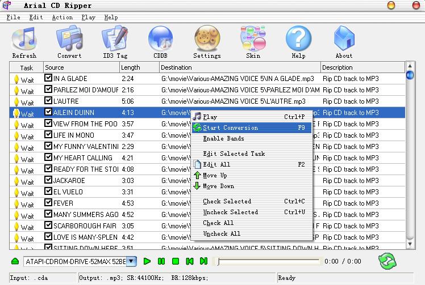Click the app icon in the title bar
425x285 pixels.
click(6, 5)
